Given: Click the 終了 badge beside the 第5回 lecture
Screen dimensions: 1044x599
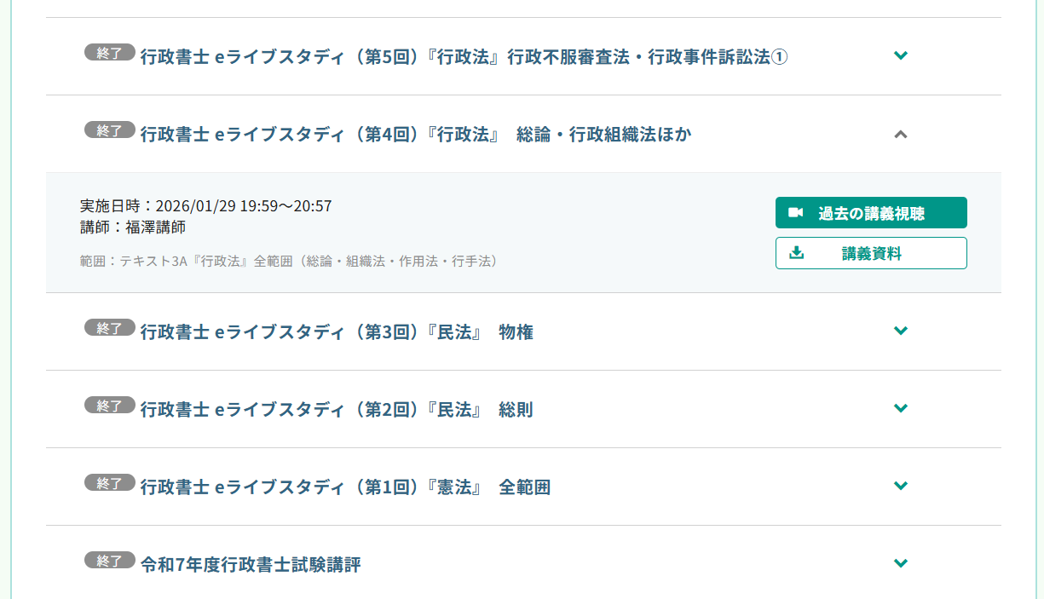Looking at the screenshot, I should point(109,53).
